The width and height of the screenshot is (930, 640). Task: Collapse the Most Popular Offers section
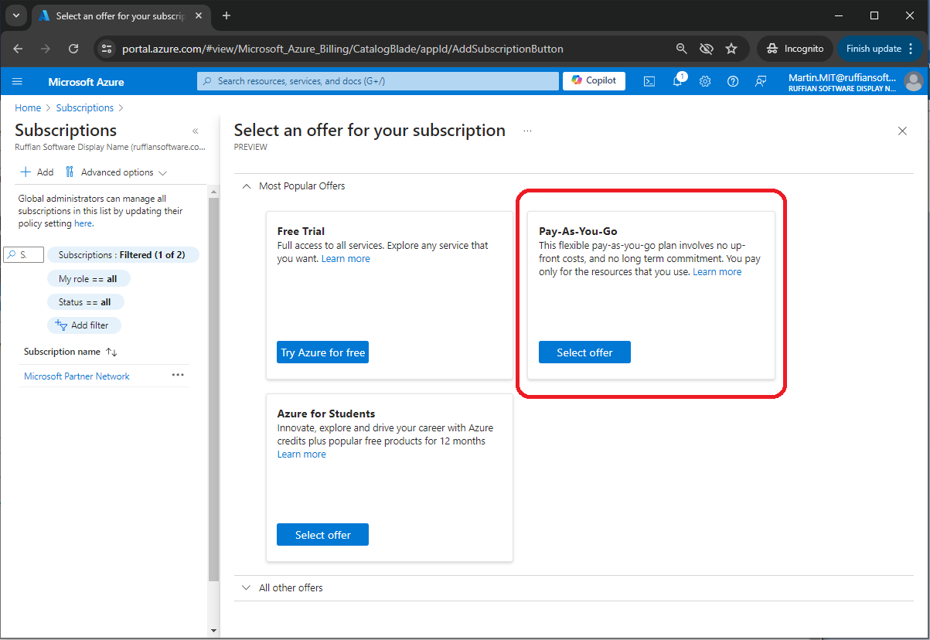pos(247,186)
